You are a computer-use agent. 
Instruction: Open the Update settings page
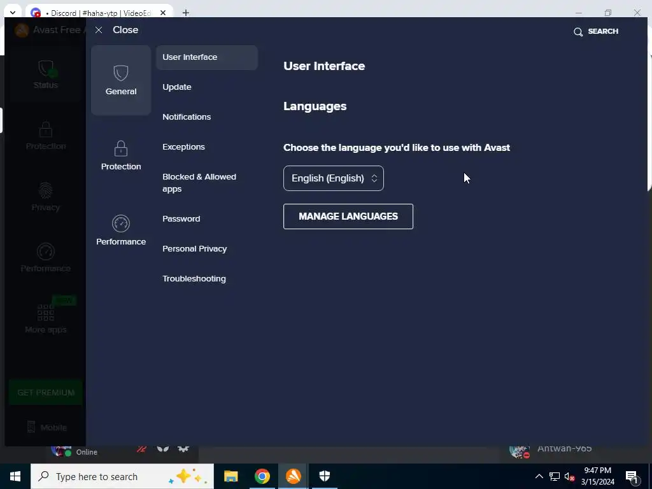pos(177,87)
